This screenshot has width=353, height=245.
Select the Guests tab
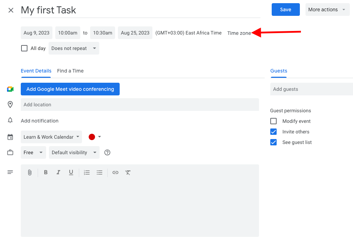click(x=279, y=71)
